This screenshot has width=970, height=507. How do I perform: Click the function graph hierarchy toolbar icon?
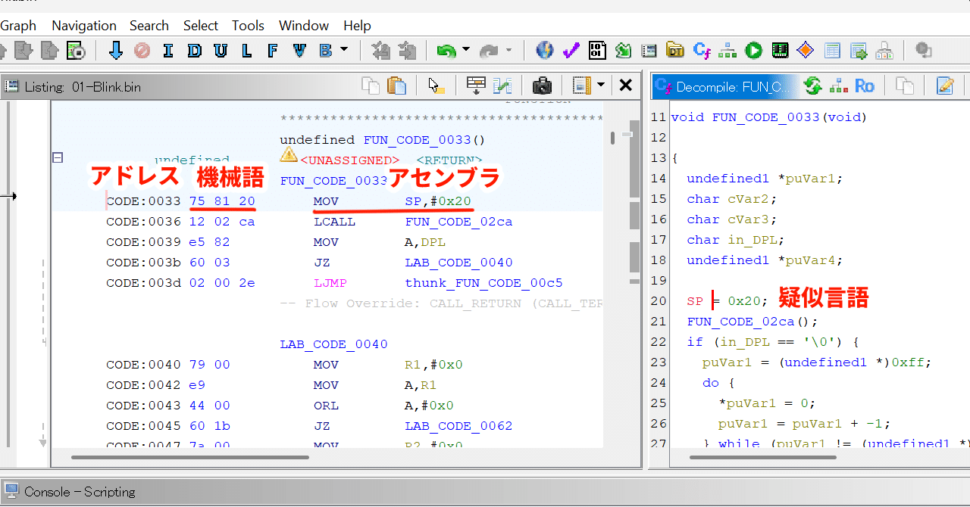727,51
